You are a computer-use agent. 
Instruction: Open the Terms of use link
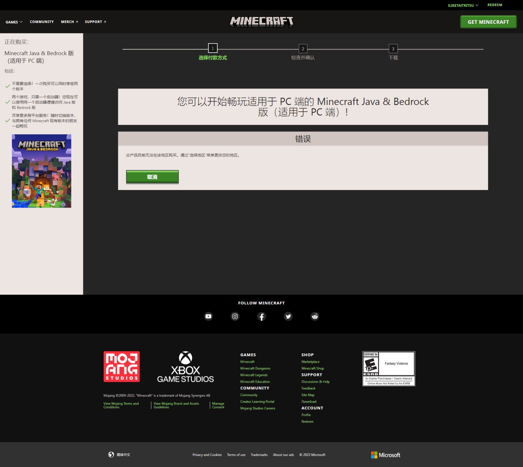(236, 455)
